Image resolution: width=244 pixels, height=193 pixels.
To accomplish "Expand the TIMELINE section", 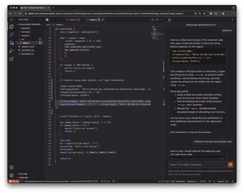I will [23, 178].
